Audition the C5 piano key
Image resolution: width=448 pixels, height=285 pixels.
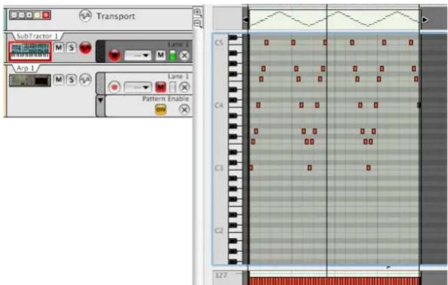click(236, 43)
